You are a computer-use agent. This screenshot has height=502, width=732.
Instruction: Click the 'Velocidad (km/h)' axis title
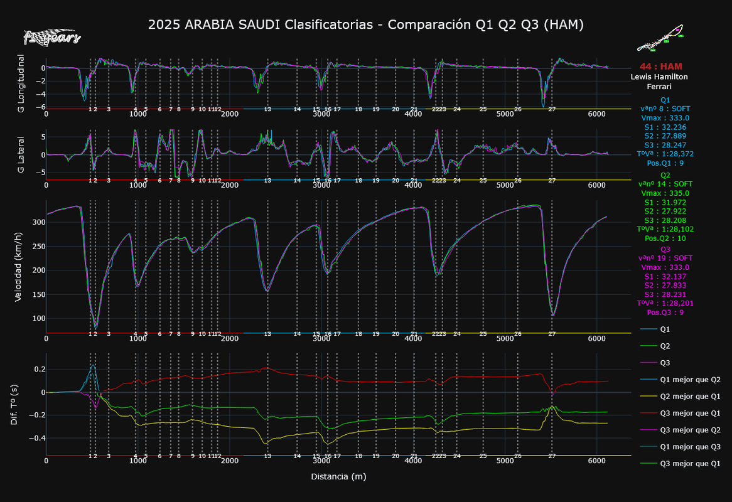[19, 268]
